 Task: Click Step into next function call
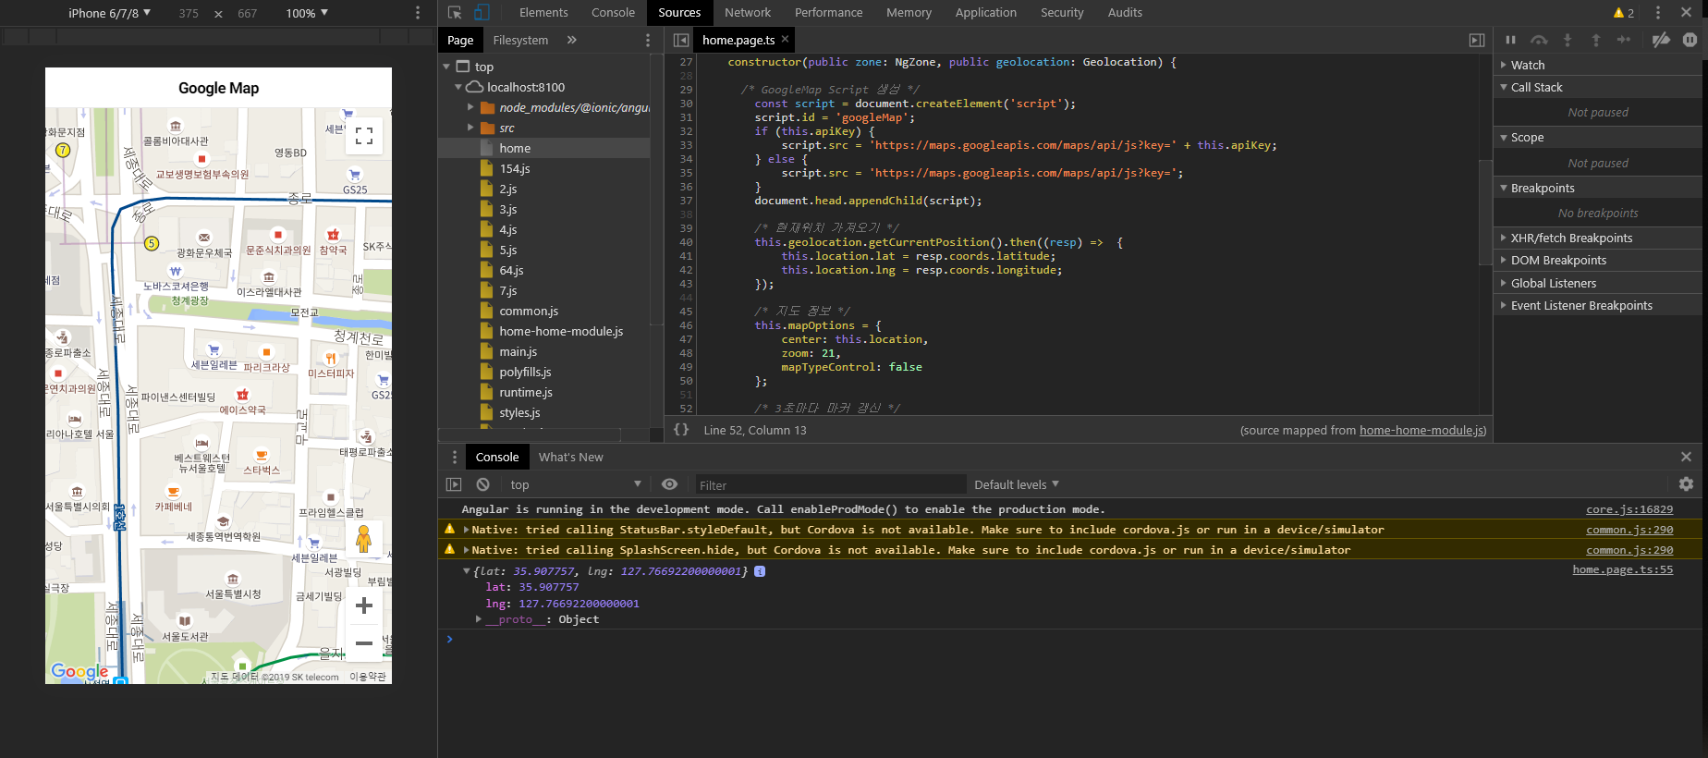click(x=1567, y=40)
